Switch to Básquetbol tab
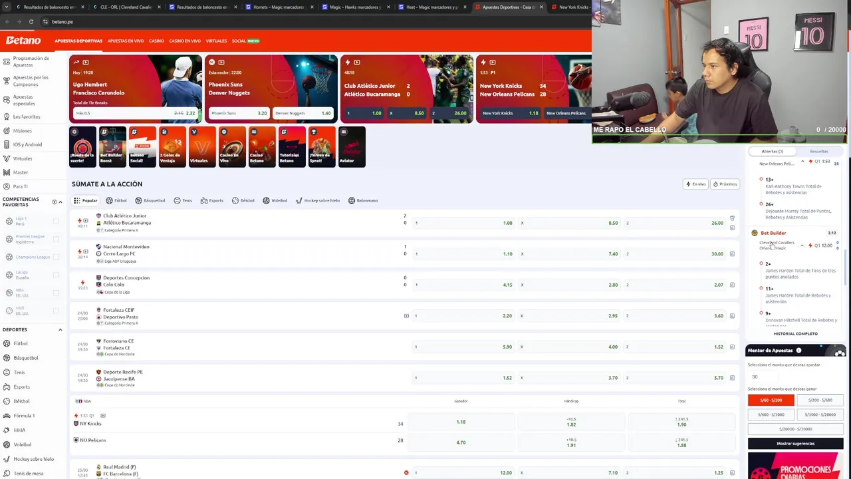Image resolution: width=851 pixels, height=479 pixels. [150, 200]
